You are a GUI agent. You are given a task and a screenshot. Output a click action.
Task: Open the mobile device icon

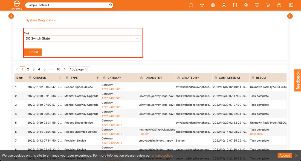[235, 5]
